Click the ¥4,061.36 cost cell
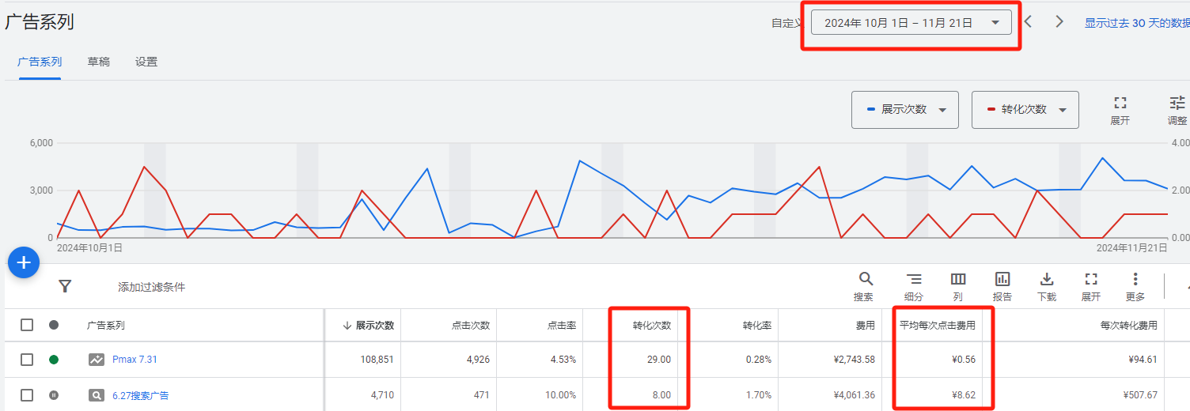 tap(855, 395)
